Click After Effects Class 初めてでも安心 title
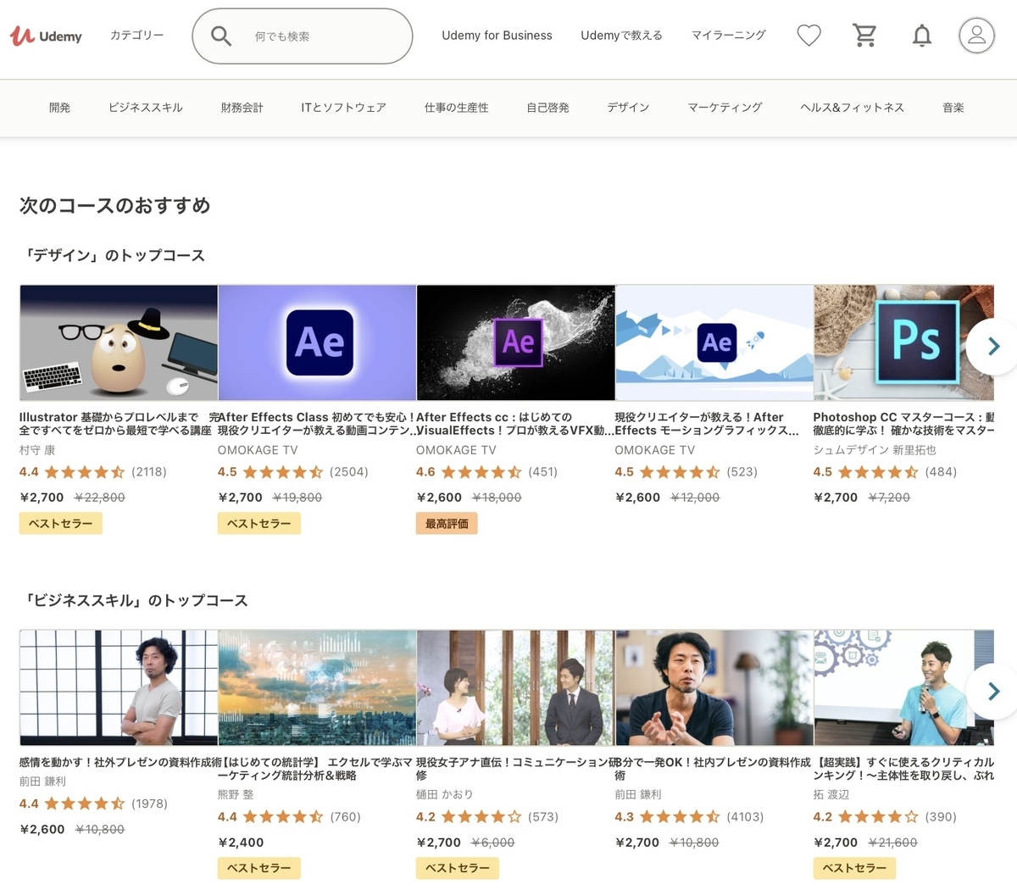 click(317, 424)
